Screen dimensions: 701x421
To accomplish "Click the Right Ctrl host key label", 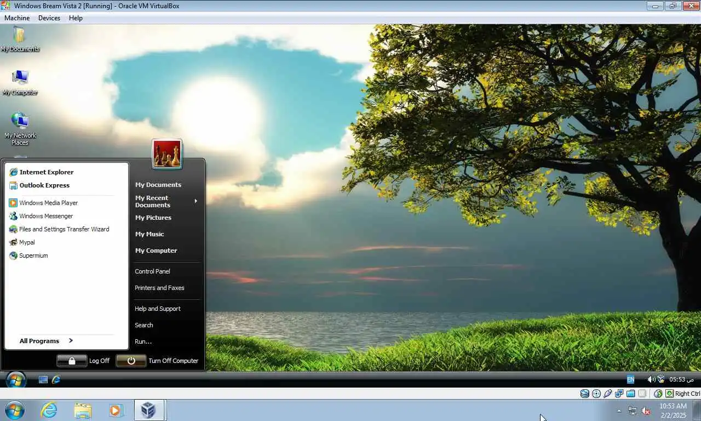I will pyautogui.click(x=687, y=394).
